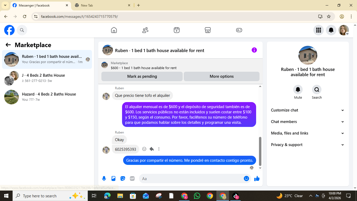The height and width of the screenshot is (201, 357).
Task: Reload the page in Chrome
Action: click(25, 16)
